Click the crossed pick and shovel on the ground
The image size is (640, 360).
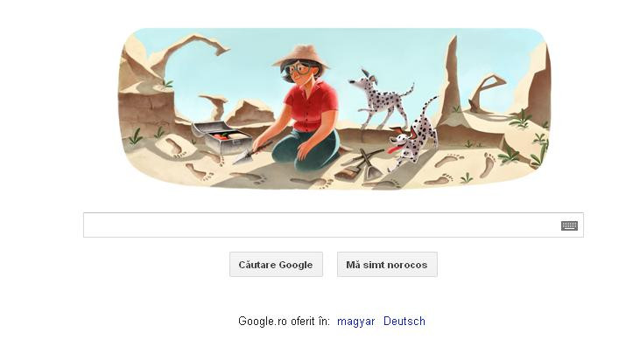(x=361, y=164)
